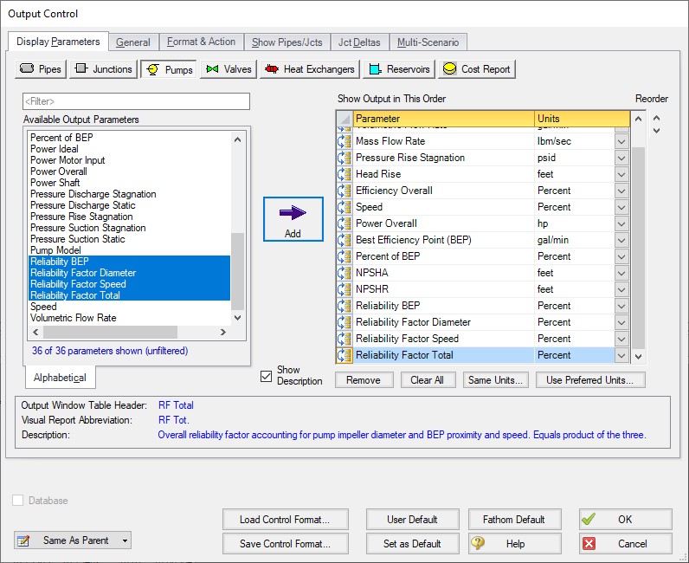Open the Cost Report category button
Image resolution: width=689 pixels, height=563 pixels.
tap(477, 69)
